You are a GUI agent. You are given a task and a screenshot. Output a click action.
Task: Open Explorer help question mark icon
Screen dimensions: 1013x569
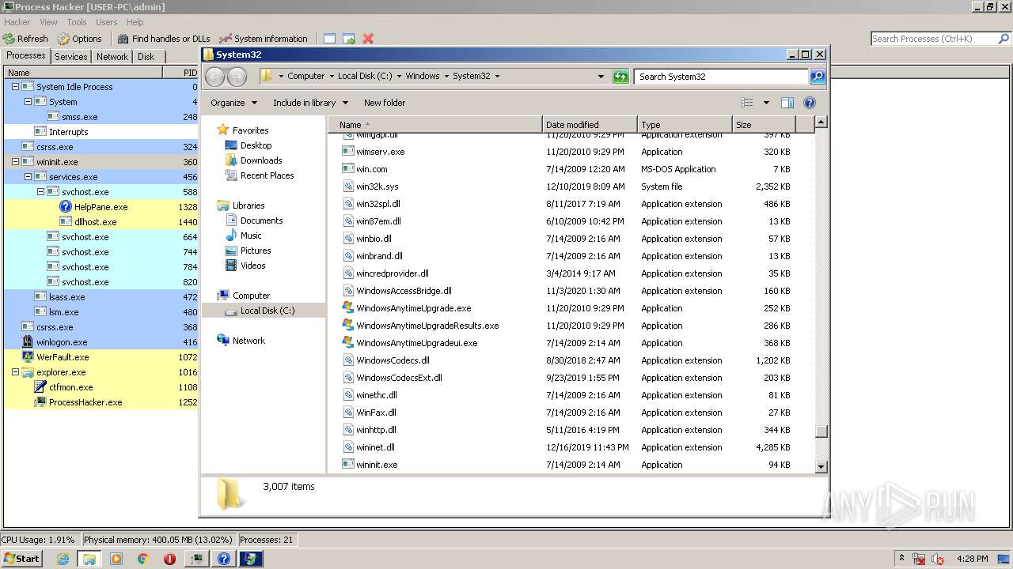(810, 103)
